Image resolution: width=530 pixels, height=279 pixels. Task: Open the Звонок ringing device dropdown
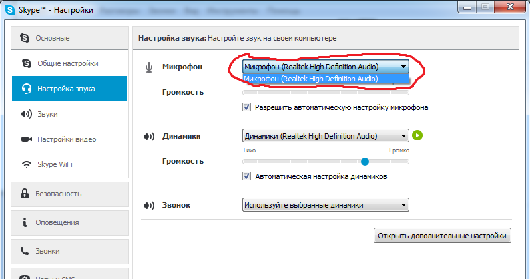tap(326, 205)
